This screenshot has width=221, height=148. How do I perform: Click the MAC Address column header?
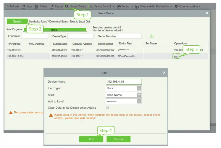pos(36,44)
